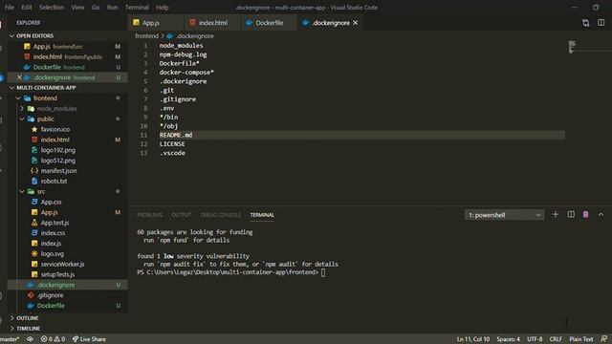Collapse the MULTI-CONTAINER-APP section
This screenshot has width=612, height=344.
tap(12, 88)
